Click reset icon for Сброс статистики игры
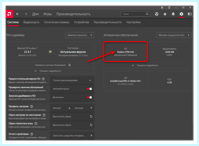This screenshot has width=199, height=146. point(91,125)
